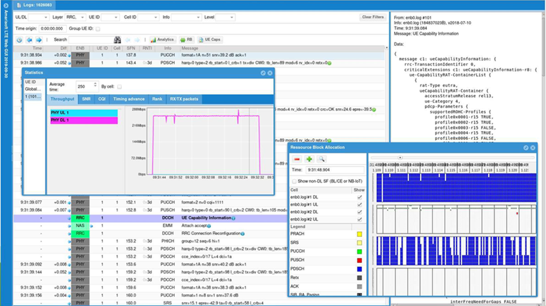Click the yellow PRACH legend color swatch
Screen dimensions: 546x306
[x=360, y=234]
